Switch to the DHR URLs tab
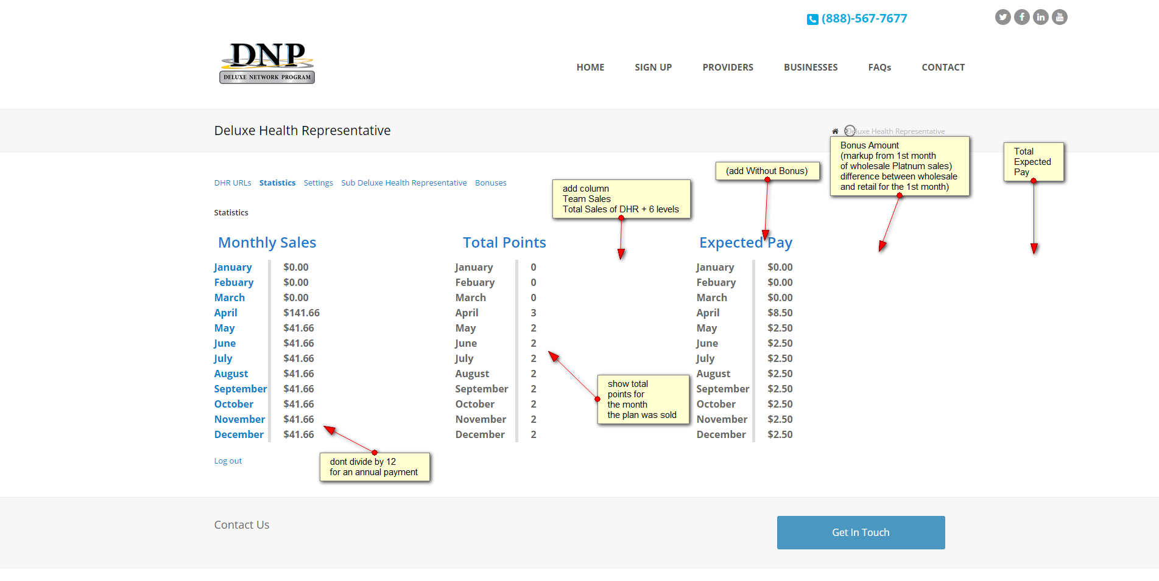The height and width of the screenshot is (581, 1159). pos(233,183)
